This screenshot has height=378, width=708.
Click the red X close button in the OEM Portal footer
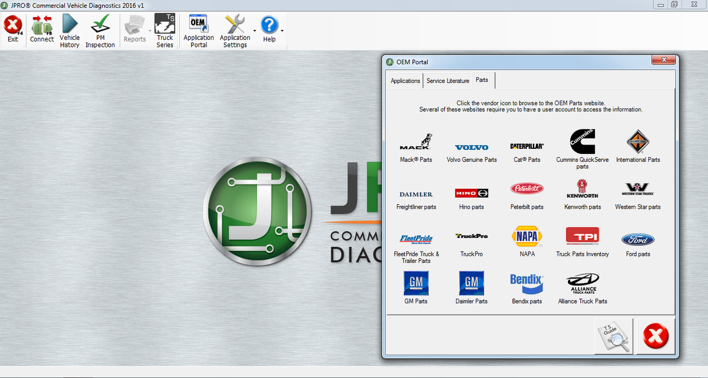point(656,336)
